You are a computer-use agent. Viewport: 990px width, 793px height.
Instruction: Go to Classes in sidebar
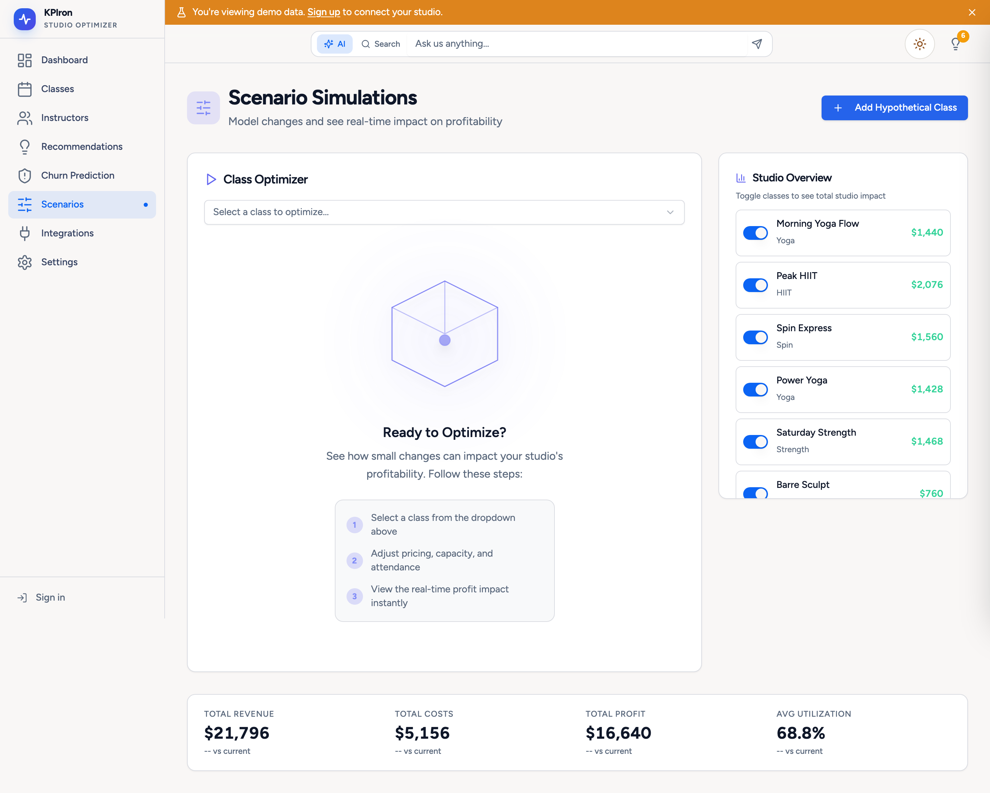(82, 89)
